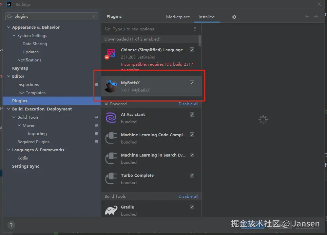Collapse the Build Tools node

[x=14, y=117]
